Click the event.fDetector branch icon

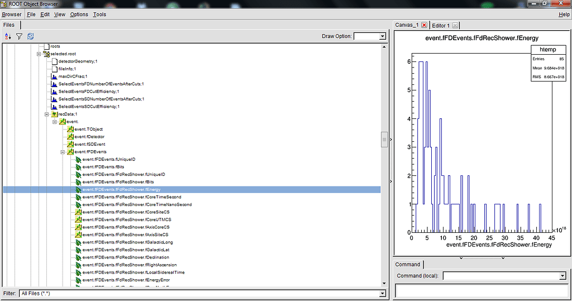click(x=70, y=137)
